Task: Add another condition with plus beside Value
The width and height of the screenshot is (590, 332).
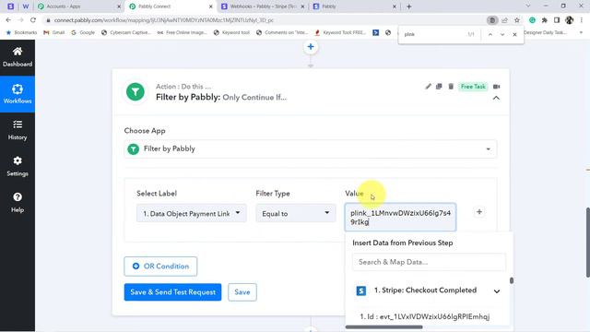Action: click(479, 212)
